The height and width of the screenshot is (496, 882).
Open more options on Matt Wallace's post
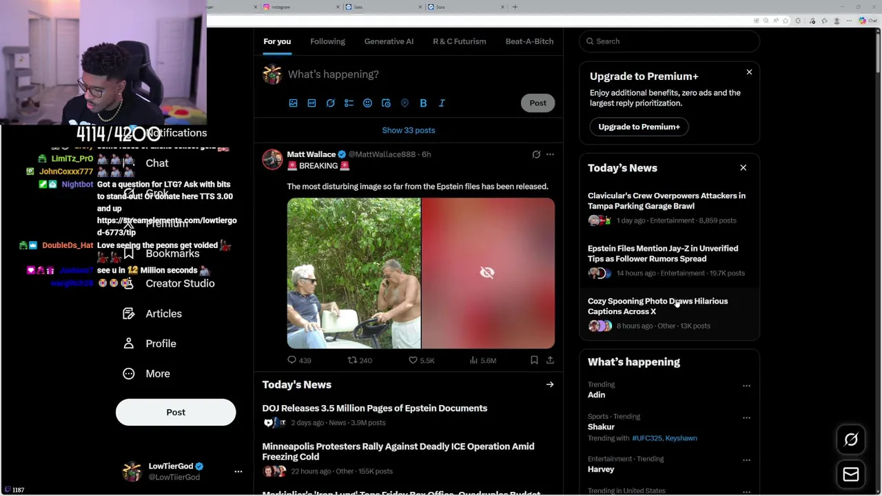click(x=550, y=154)
